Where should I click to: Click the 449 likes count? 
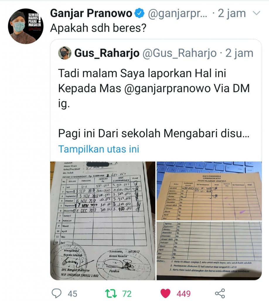(183, 294)
